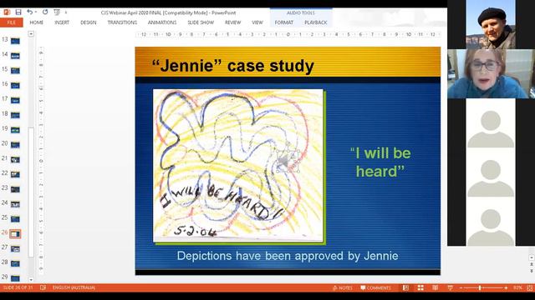Click thumbnail pane scroll down arrow
Image resolution: width=535 pixels, height=300 pixels.
click(x=31, y=280)
